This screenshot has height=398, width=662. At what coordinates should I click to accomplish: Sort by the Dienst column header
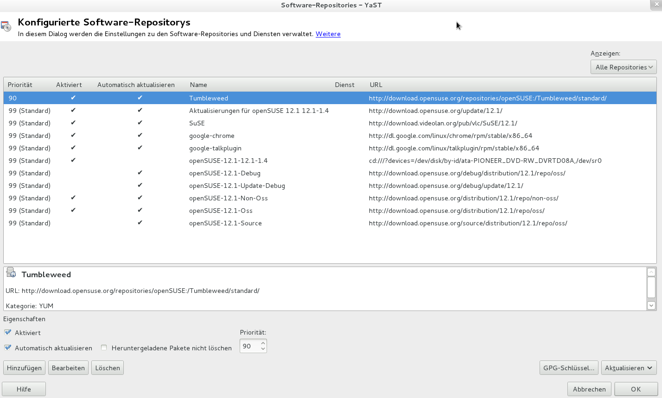click(344, 85)
